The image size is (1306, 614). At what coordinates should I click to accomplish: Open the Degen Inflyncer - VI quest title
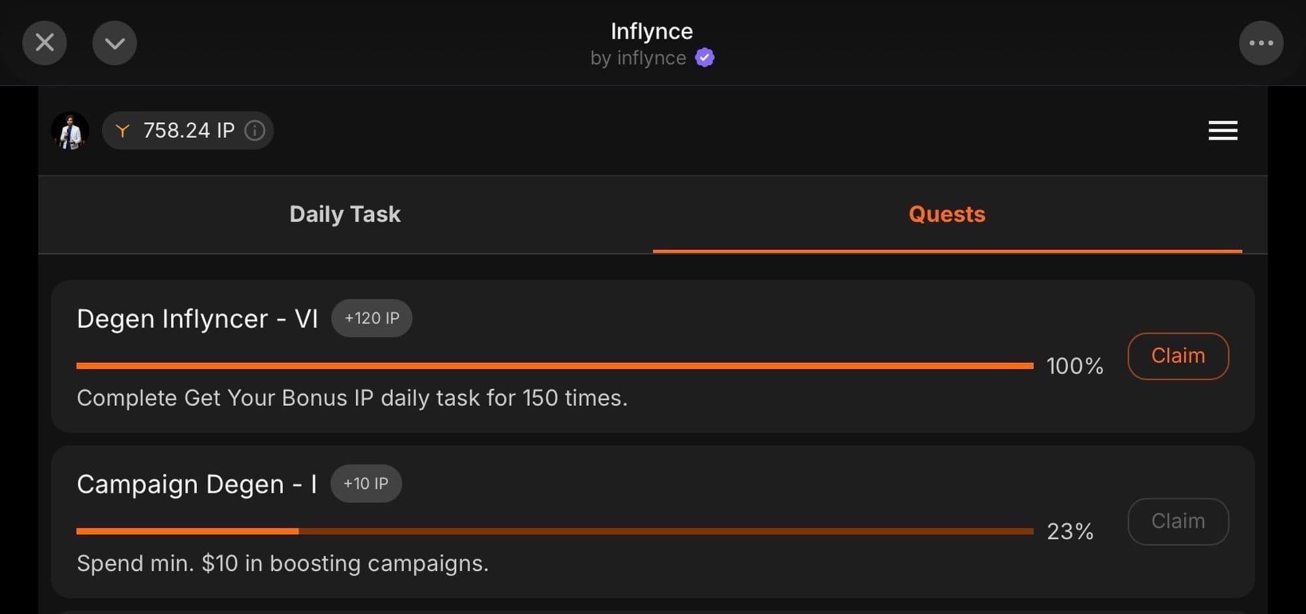point(197,319)
